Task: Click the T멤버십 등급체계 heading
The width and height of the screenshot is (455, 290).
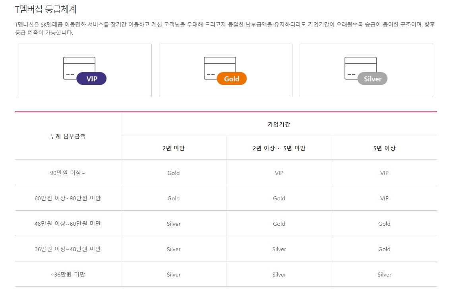Action: click(x=46, y=9)
